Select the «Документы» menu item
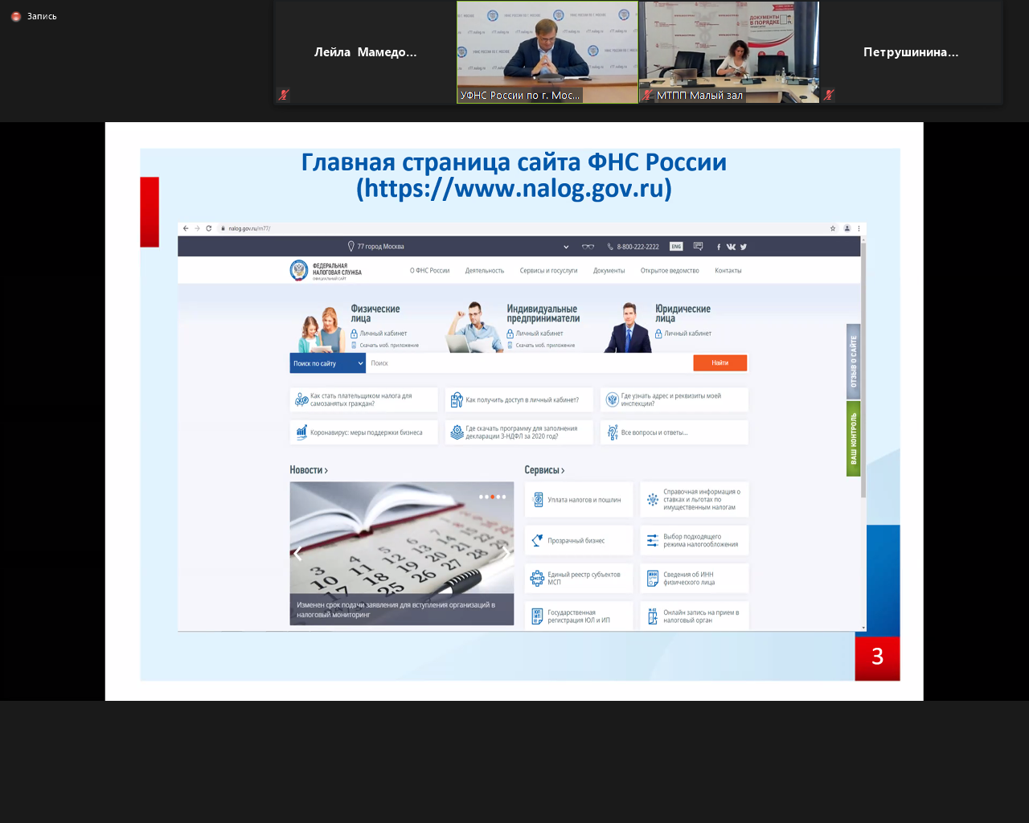Image resolution: width=1029 pixels, height=823 pixels. [x=609, y=270]
